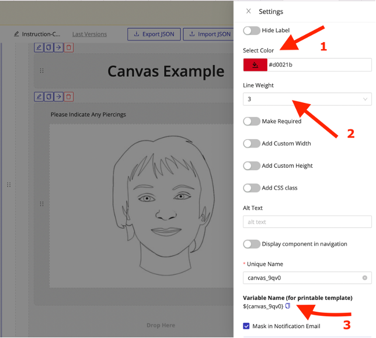Screen dimensions: 376x338
Task: Click the drag handle beside Canvas Example heading
Action: point(41,71)
